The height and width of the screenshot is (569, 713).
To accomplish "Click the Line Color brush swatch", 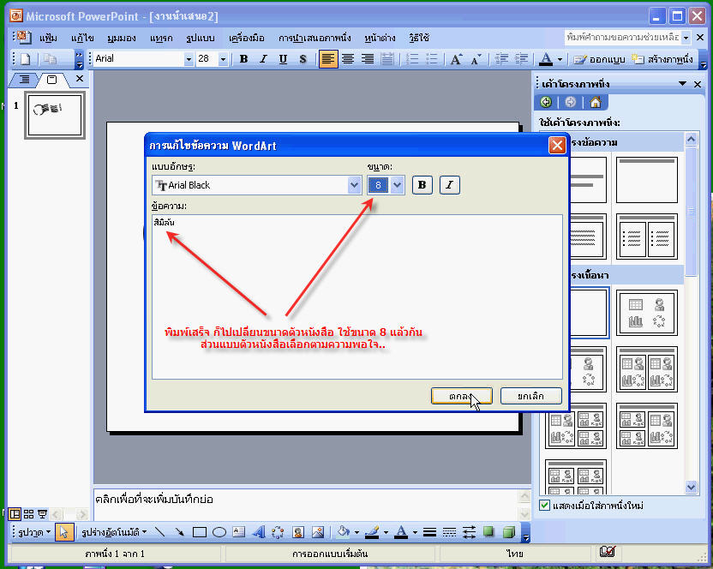I will (x=372, y=531).
